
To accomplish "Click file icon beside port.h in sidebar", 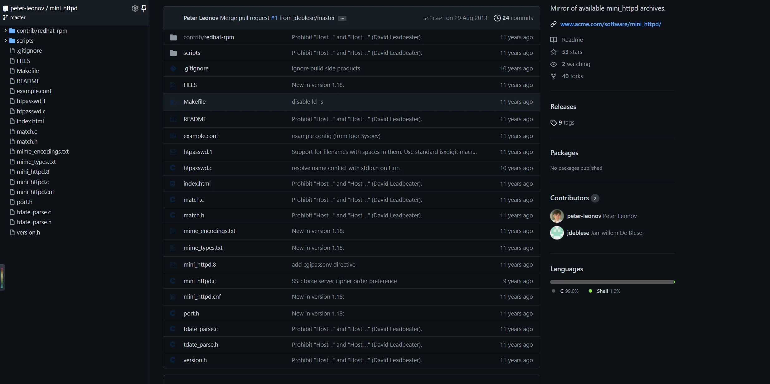I will [12, 202].
